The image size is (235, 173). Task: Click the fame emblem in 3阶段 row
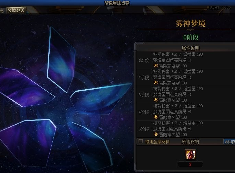tap(156, 100)
